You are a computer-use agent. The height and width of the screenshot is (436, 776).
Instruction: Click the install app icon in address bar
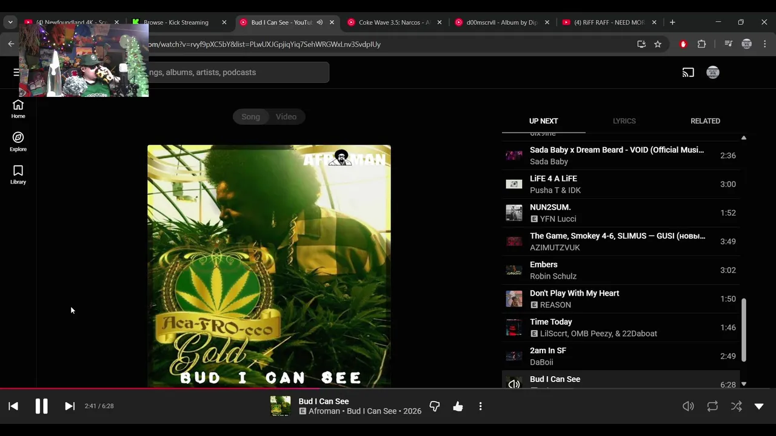(x=641, y=44)
